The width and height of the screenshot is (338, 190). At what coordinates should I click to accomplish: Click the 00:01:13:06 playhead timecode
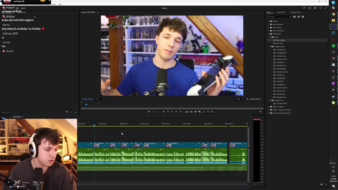[x=87, y=99]
